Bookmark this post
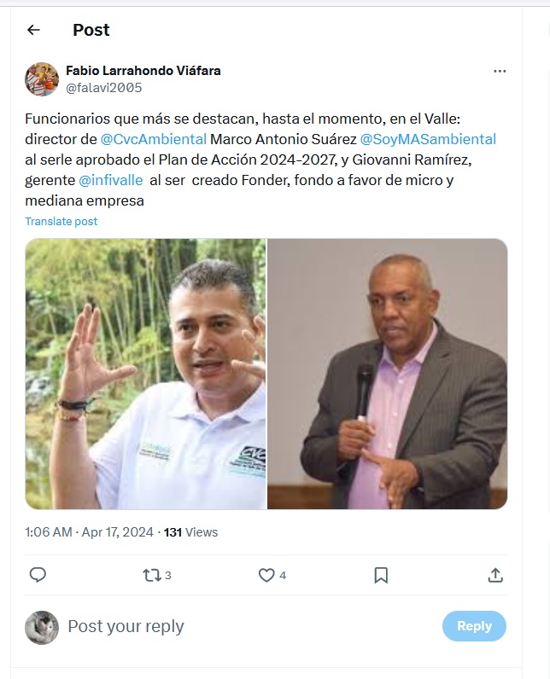Image resolution: width=550 pixels, height=679 pixels. [x=381, y=575]
